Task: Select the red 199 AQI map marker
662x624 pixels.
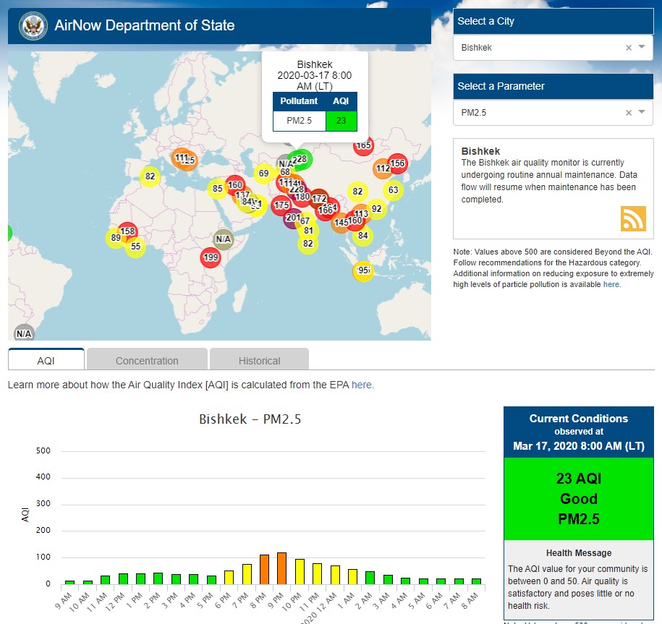Action: click(x=211, y=257)
